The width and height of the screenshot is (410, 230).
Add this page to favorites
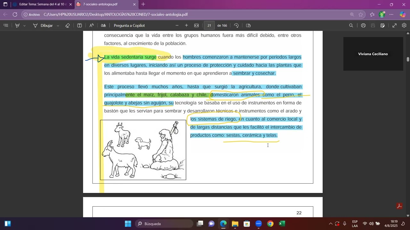pos(361,14)
